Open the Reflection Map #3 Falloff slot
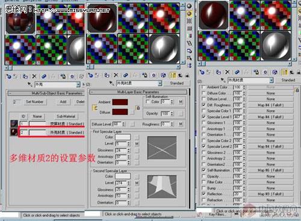This screenshot has height=221, width=301. 270,194
